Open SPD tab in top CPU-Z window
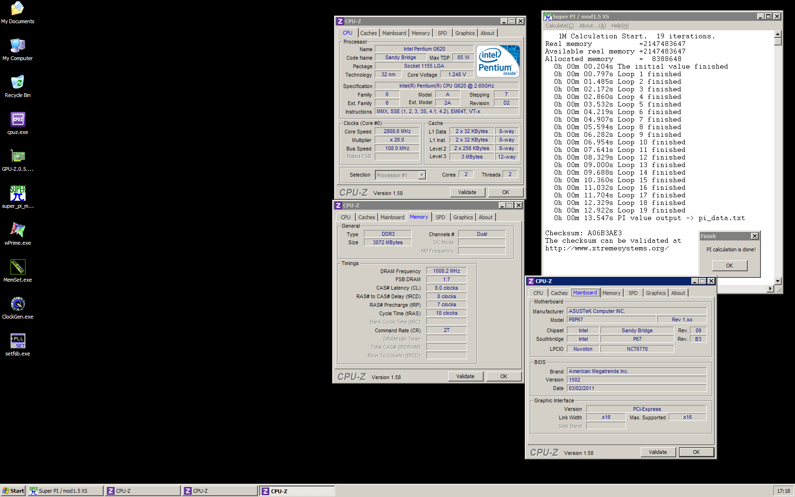795x497 pixels. coord(442,33)
